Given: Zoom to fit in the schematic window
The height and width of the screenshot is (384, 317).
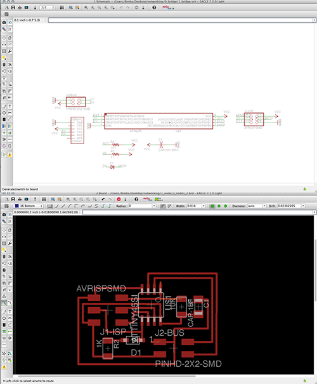Looking at the screenshot, I should [86, 8].
